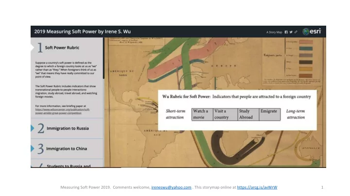Click the page number 1

coord(322,187)
